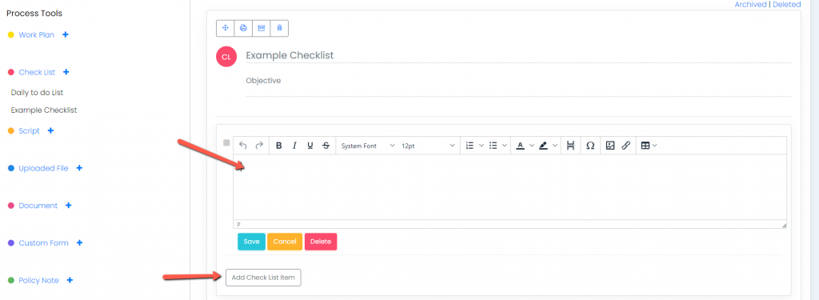Insert special character with Omega icon

(x=590, y=146)
